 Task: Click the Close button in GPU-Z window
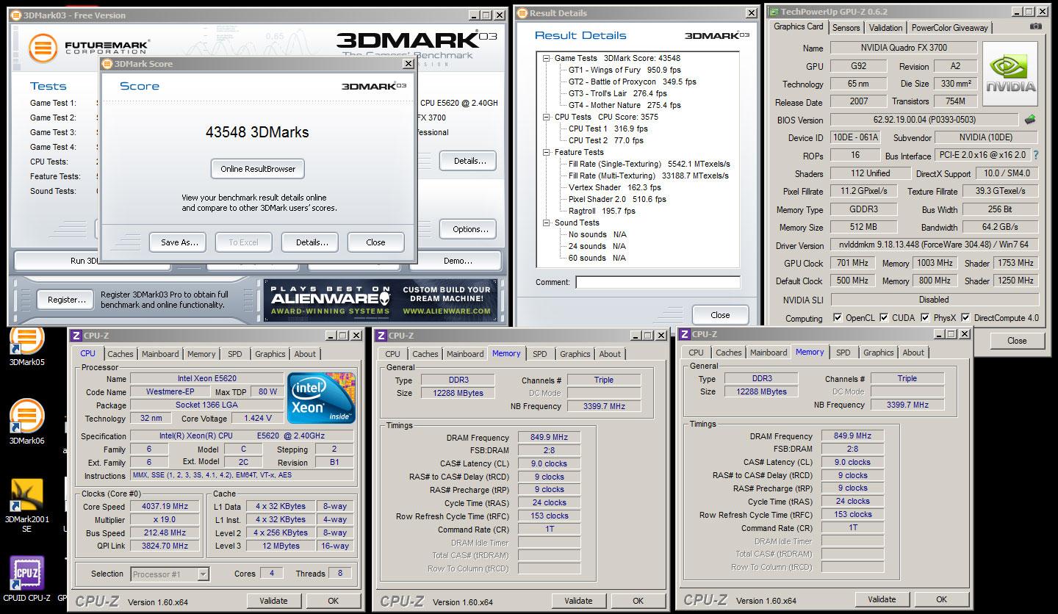click(1017, 340)
